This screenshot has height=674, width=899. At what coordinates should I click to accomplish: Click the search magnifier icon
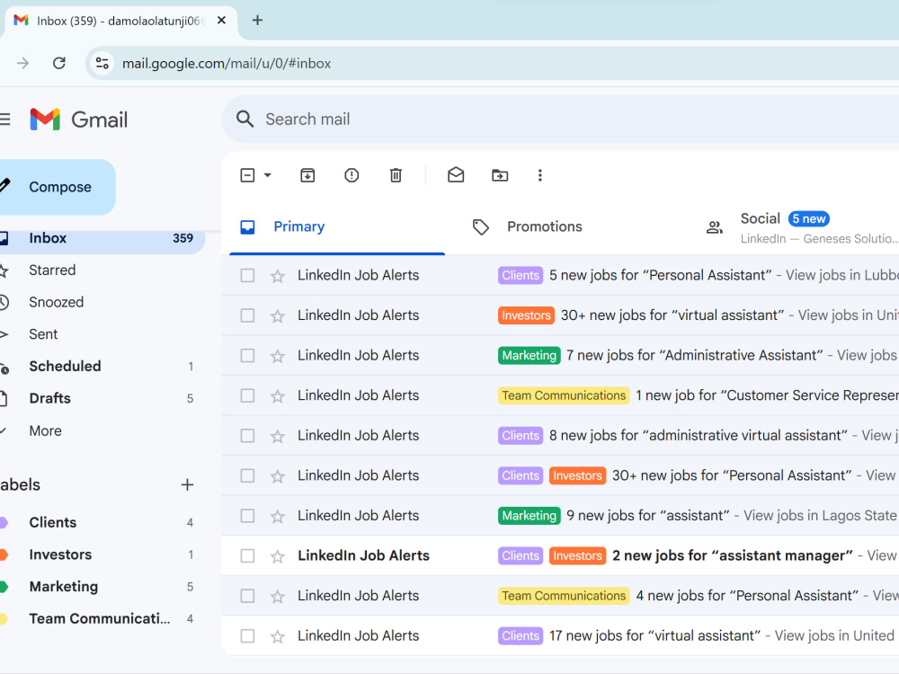tap(245, 120)
